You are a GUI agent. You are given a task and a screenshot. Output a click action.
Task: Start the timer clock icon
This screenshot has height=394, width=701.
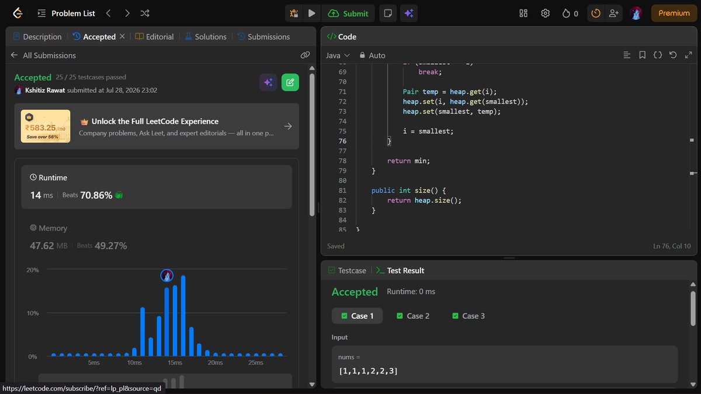[596, 13]
